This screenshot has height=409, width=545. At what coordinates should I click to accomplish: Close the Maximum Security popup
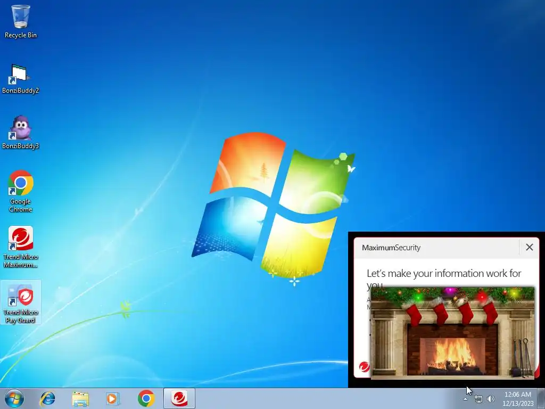click(530, 247)
